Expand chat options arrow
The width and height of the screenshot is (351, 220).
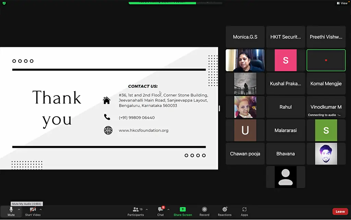168,209
